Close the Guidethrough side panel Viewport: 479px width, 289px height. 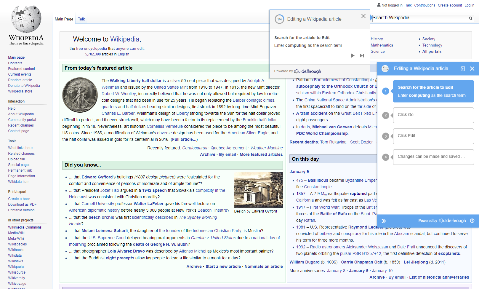pyautogui.click(x=472, y=68)
